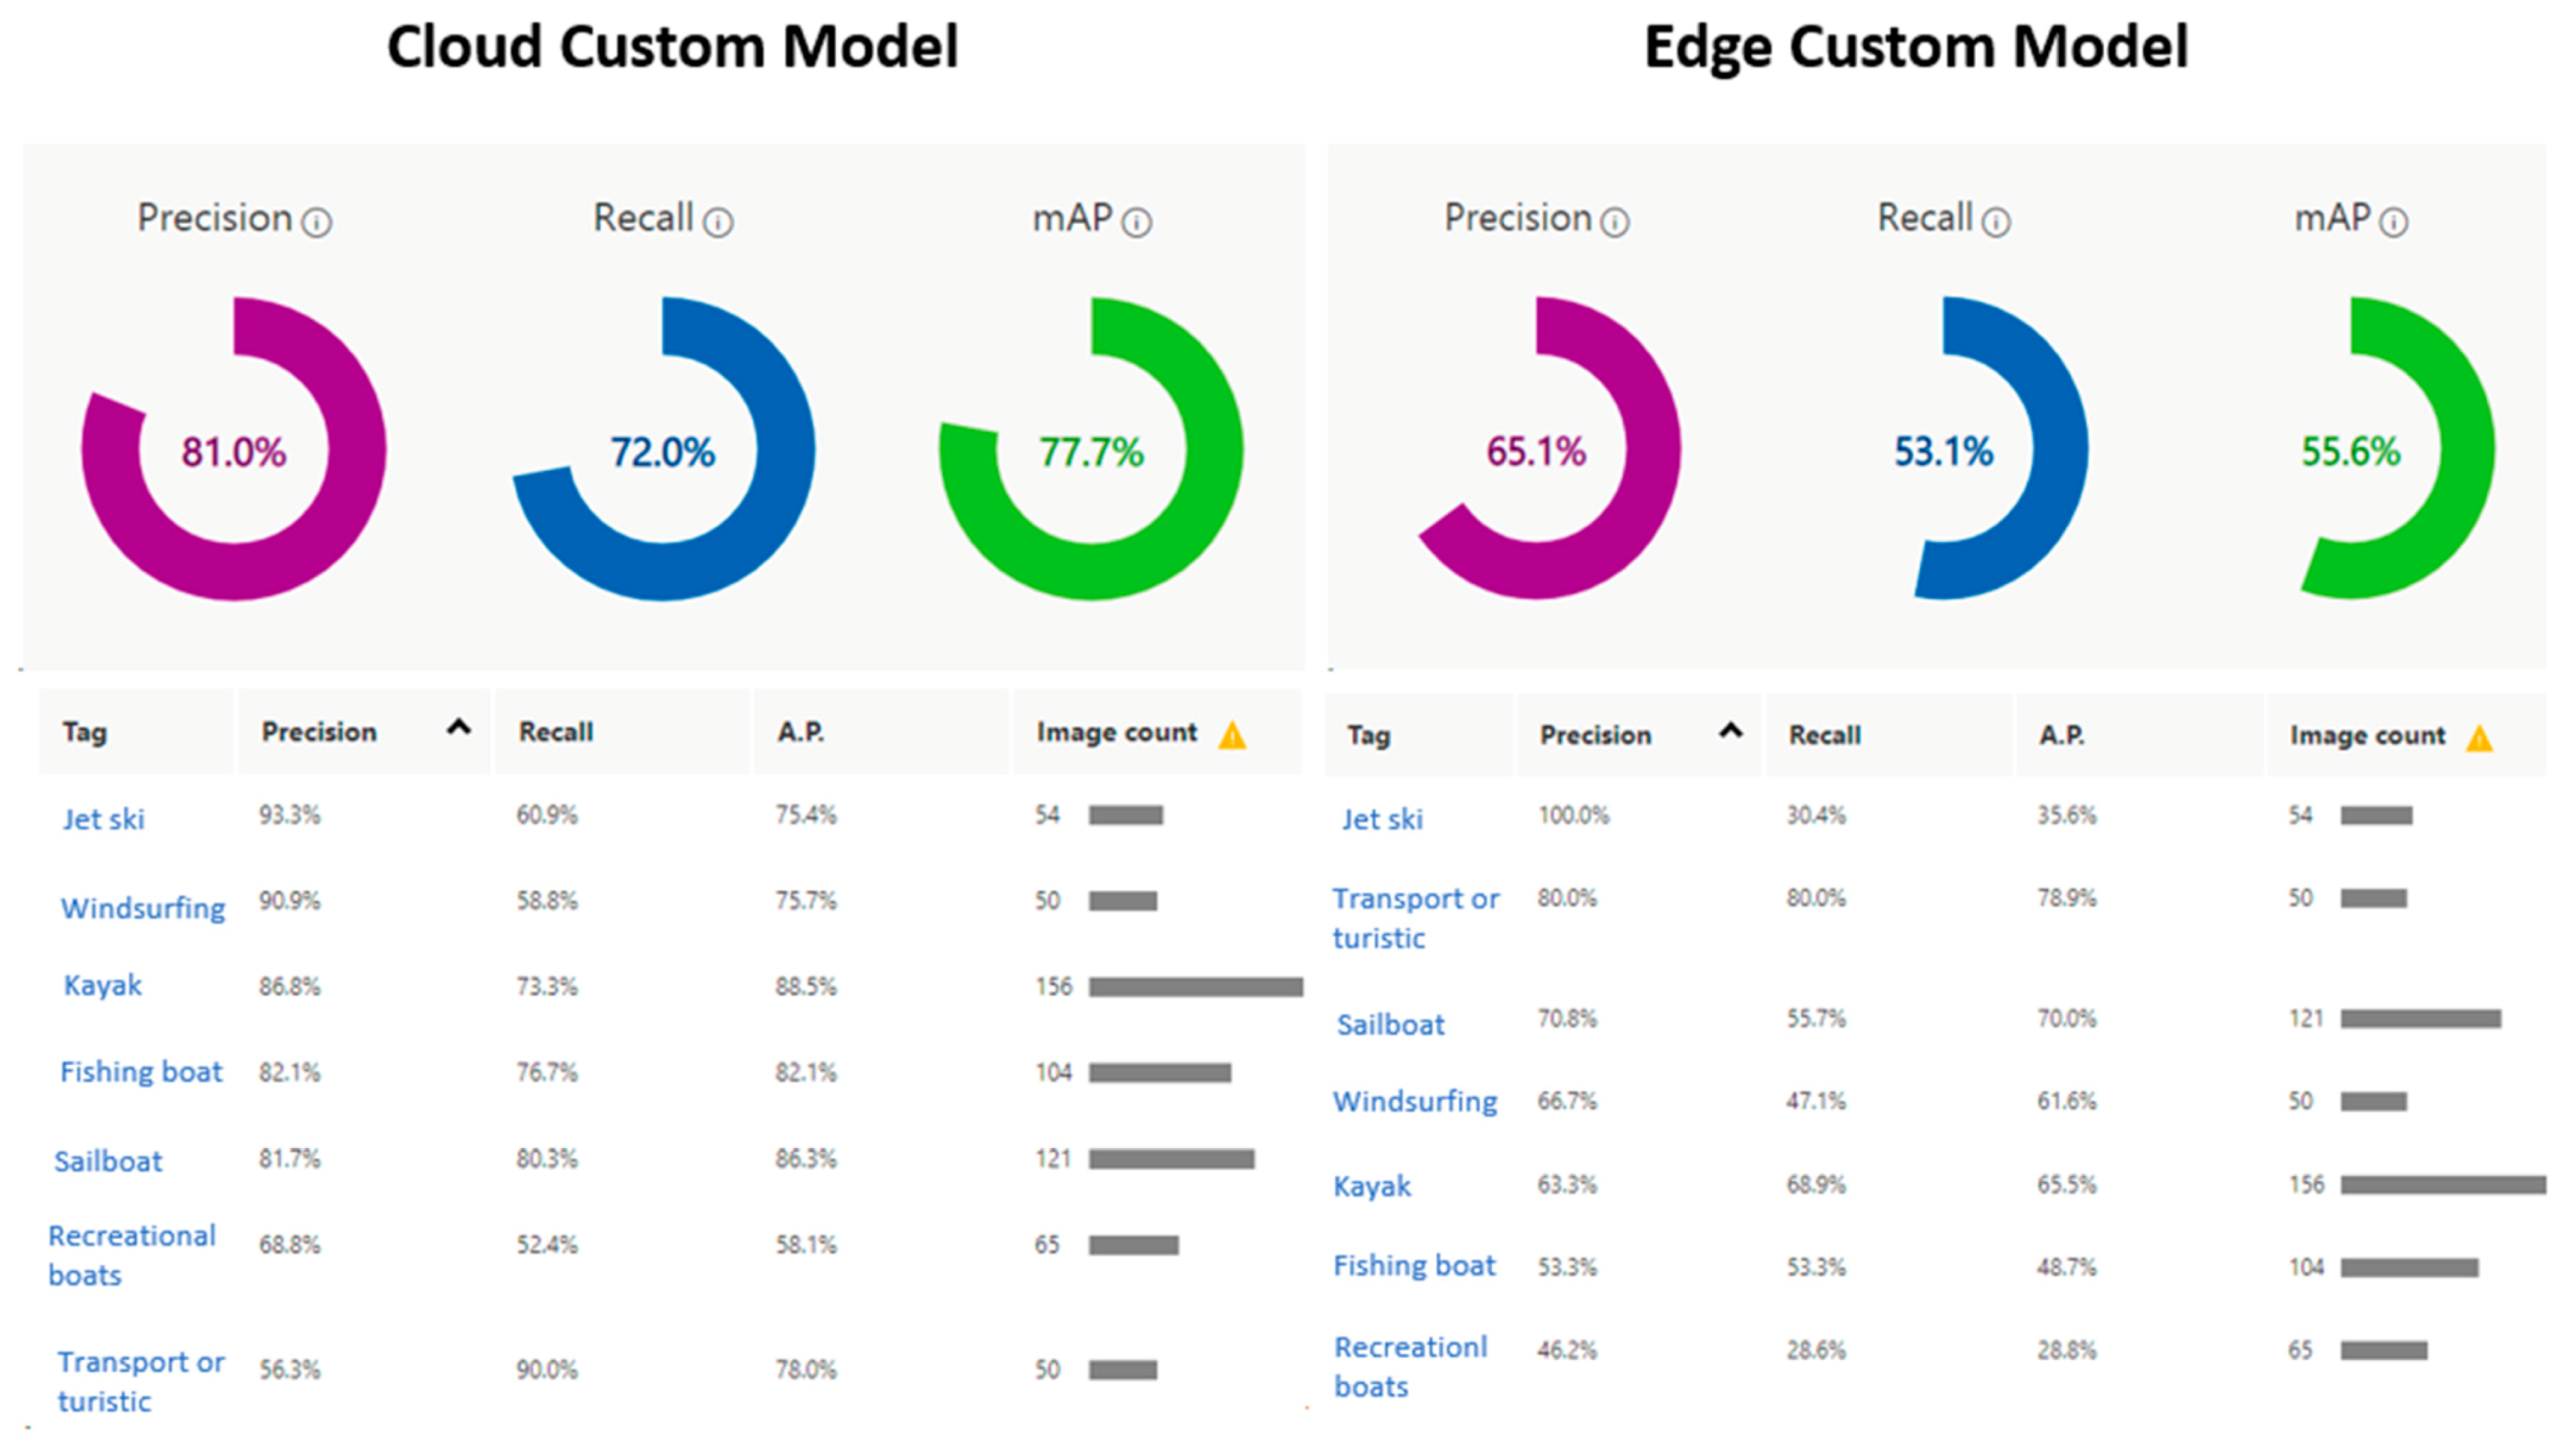This screenshot has height=1445, width=2576.
Task: Click info icon beside Cloud Recall
Action: click(718, 222)
